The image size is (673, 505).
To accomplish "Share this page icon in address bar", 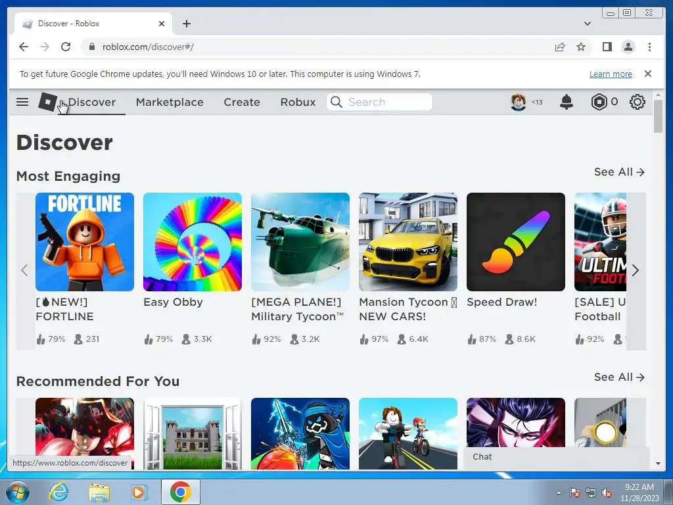I will [x=560, y=47].
